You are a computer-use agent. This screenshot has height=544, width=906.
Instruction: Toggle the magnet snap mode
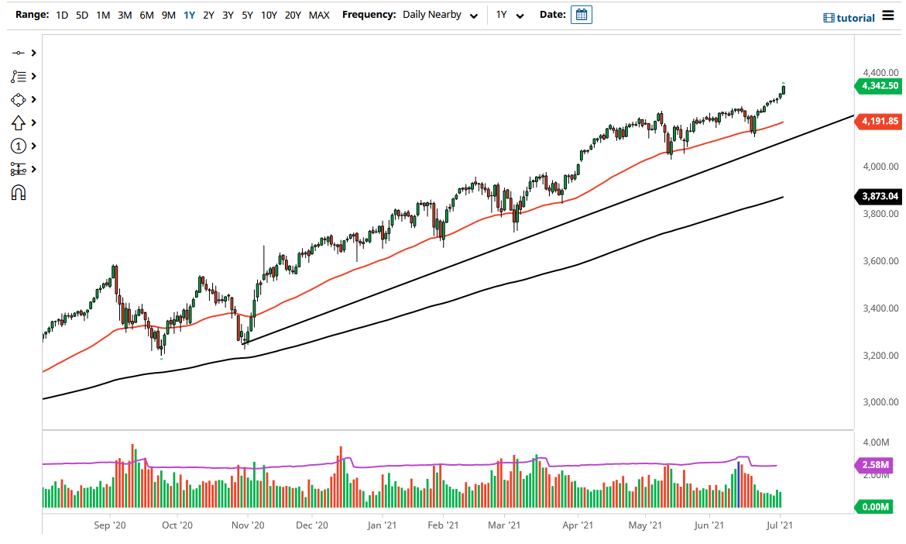click(19, 192)
